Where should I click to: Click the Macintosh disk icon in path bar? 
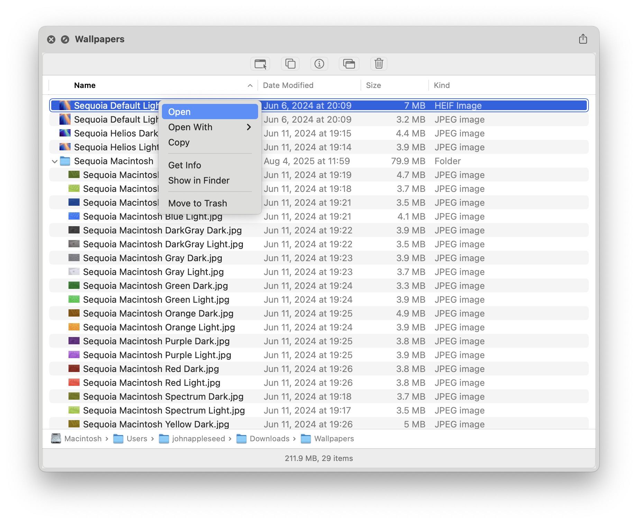pos(56,438)
